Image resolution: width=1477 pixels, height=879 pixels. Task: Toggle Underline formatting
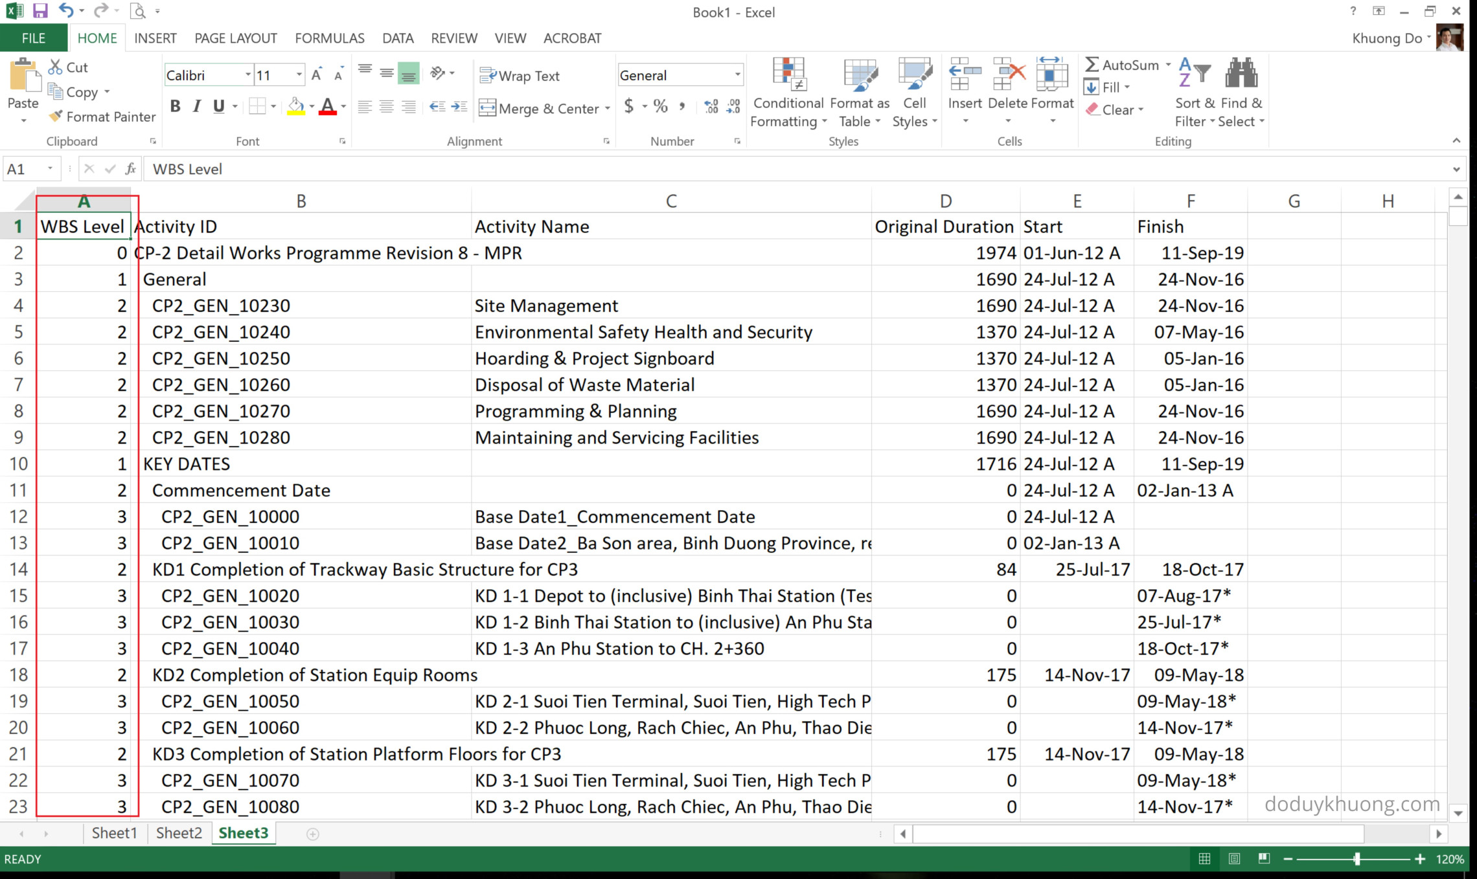(219, 106)
